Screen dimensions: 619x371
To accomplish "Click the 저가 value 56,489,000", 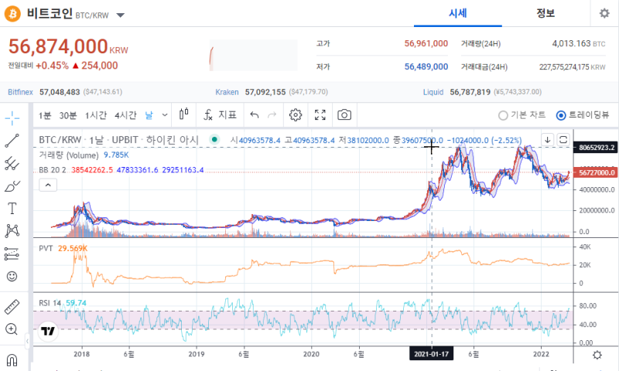I will 426,66.
